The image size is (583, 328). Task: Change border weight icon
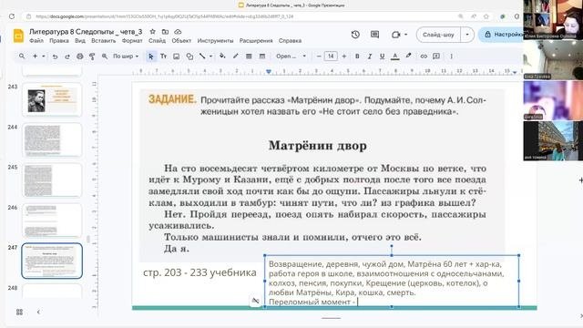(249, 56)
